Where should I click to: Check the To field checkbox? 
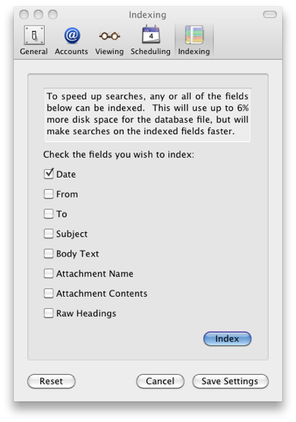[x=49, y=214]
